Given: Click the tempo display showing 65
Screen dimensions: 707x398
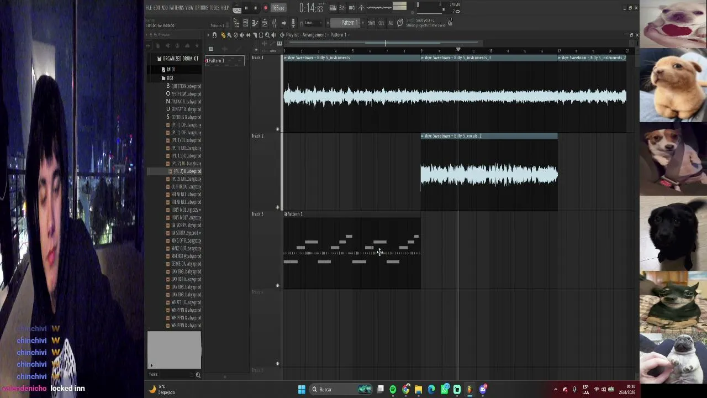Looking at the screenshot, I should (278, 8).
